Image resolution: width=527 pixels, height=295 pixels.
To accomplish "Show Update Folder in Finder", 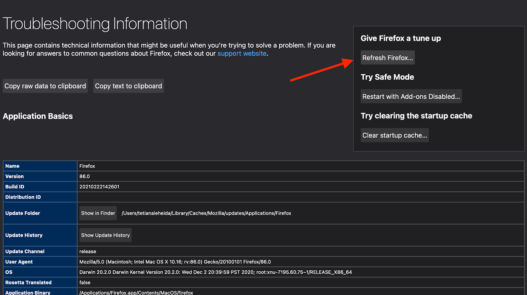I will (98, 213).
